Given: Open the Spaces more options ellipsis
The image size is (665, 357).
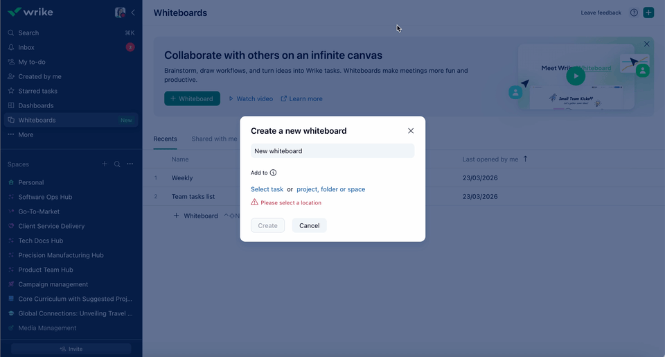Looking at the screenshot, I should tap(130, 164).
